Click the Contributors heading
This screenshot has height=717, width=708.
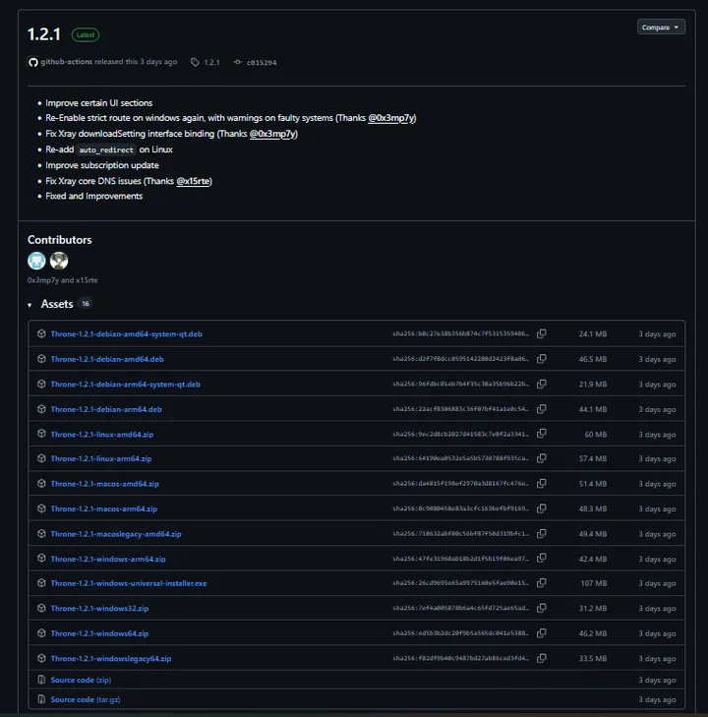pyautogui.click(x=59, y=240)
